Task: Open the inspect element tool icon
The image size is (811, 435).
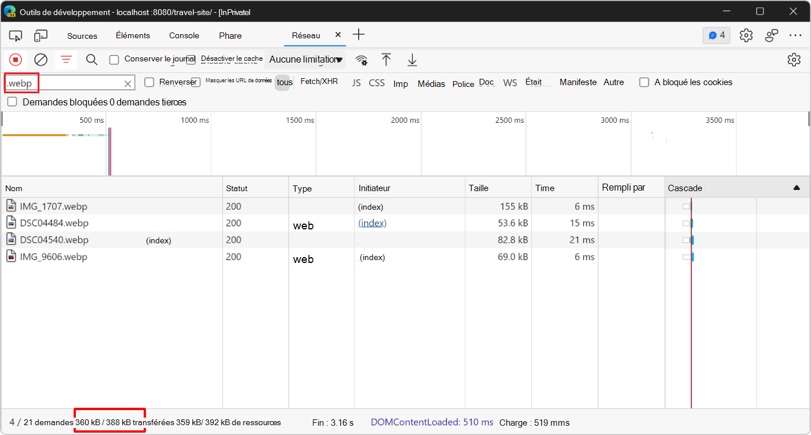Action: [x=16, y=35]
